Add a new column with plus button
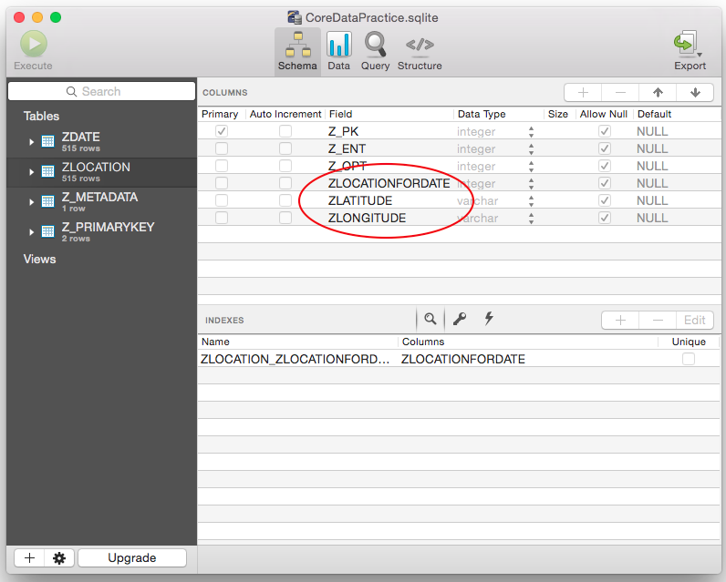 tap(583, 93)
